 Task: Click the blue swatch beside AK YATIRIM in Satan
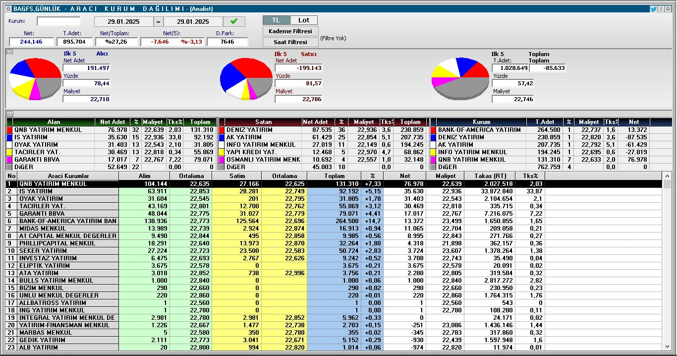[222, 137]
